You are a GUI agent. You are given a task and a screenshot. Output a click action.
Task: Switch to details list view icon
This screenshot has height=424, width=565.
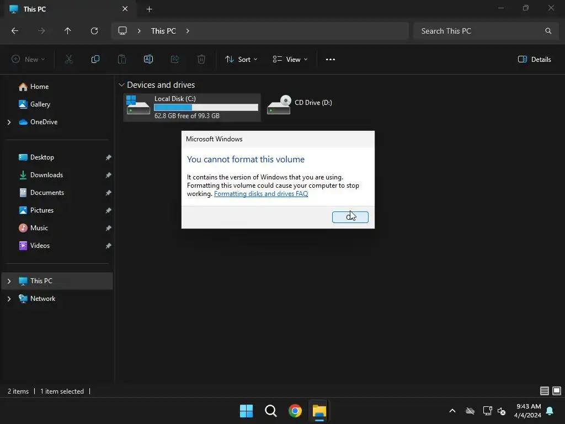coord(545,391)
